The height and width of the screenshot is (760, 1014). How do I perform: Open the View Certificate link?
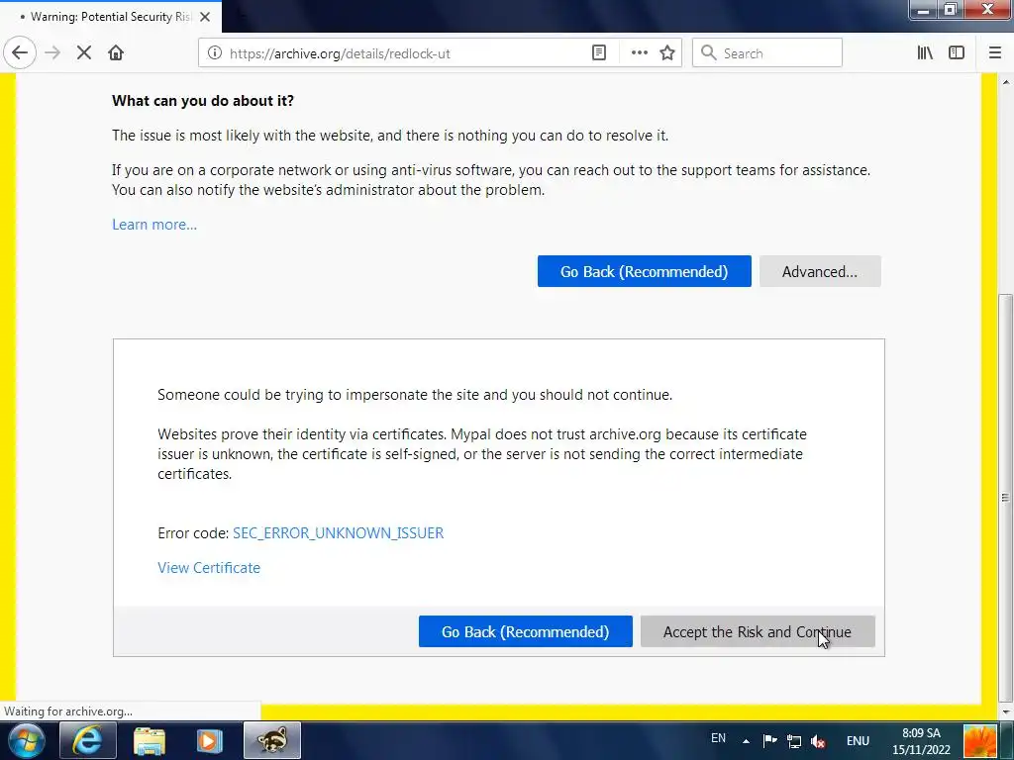point(209,567)
